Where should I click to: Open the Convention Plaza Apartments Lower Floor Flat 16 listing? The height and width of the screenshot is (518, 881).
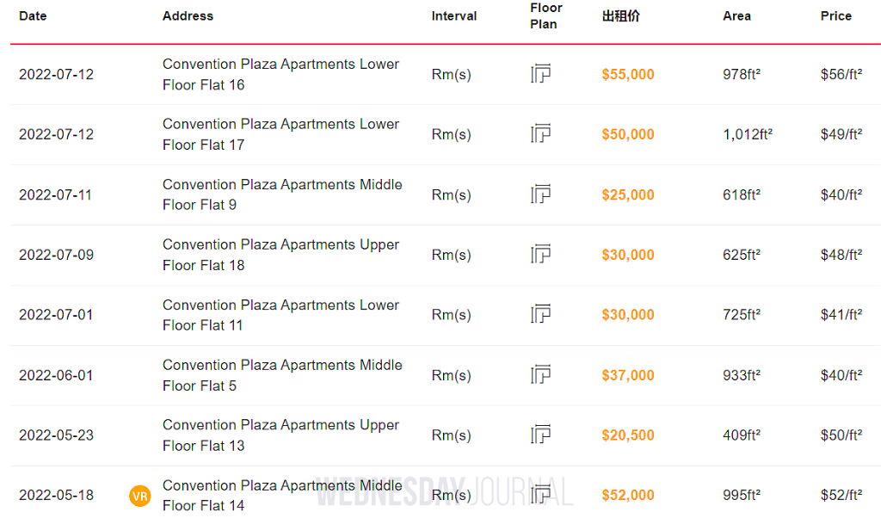click(281, 74)
